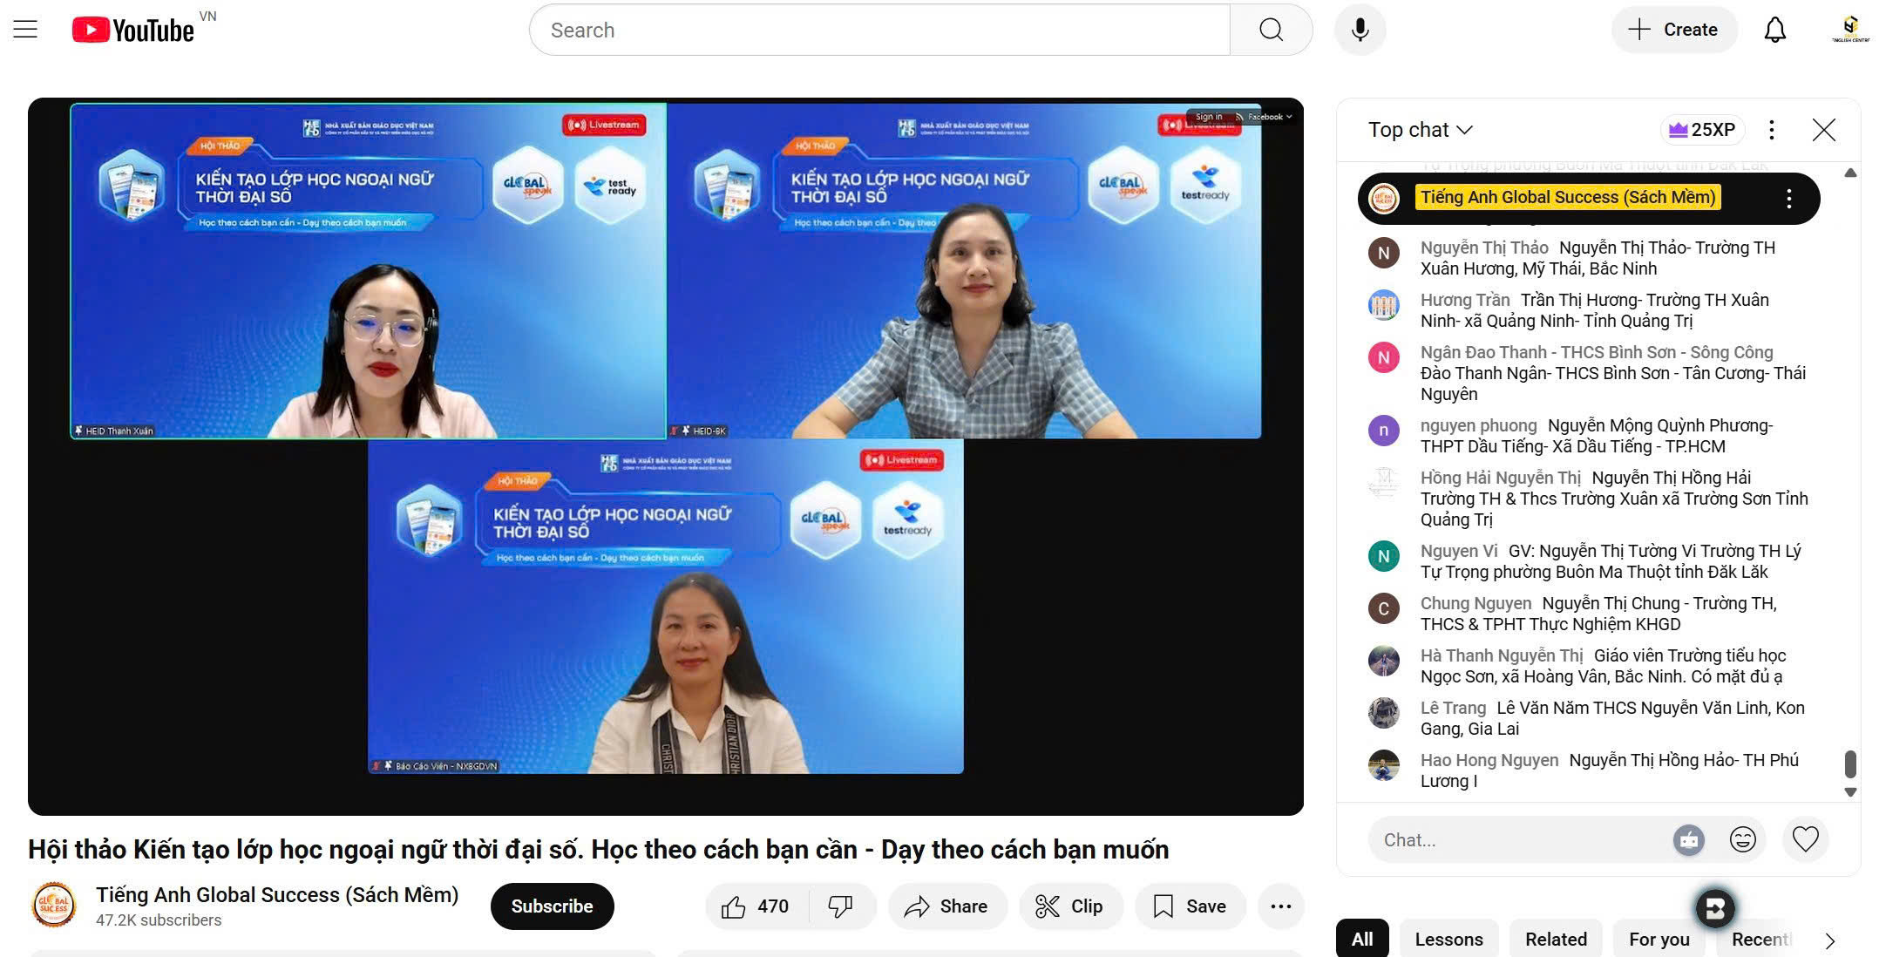1886x957 pixels.
Task: Click Chung Nguyen chat avatar
Action: click(x=1384, y=608)
